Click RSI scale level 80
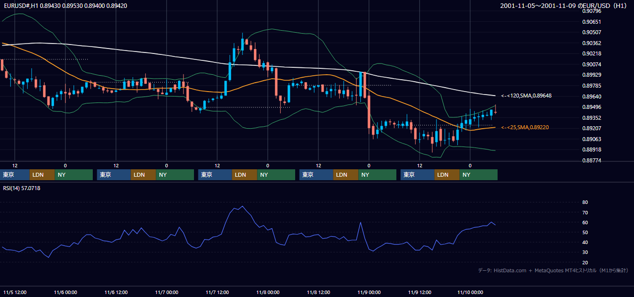634x297 pixels. point(585,202)
